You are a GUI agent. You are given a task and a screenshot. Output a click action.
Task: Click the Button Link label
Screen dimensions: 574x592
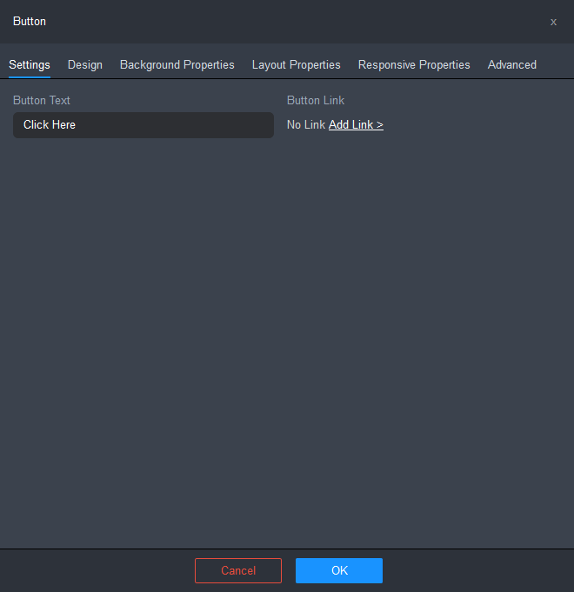coord(316,101)
